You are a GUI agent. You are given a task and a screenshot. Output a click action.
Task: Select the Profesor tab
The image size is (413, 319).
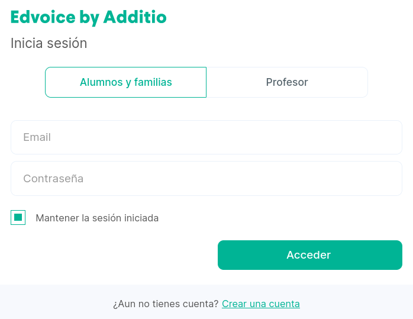[x=287, y=82]
